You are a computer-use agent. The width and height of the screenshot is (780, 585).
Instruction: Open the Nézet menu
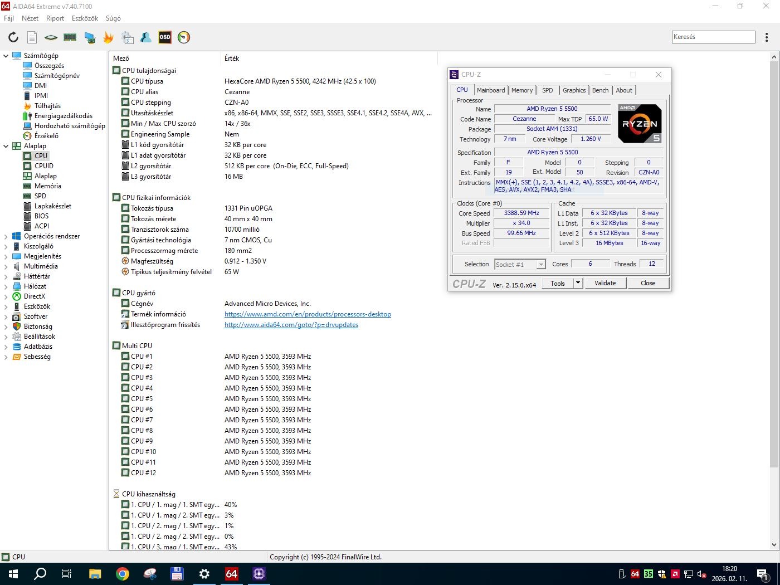pos(30,18)
